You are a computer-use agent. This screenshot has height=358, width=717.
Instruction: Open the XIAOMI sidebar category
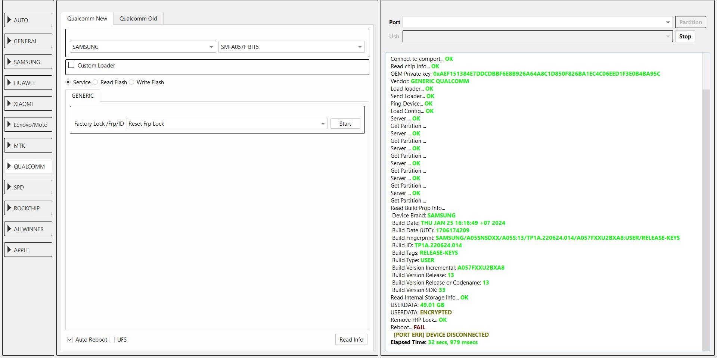(x=28, y=104)
